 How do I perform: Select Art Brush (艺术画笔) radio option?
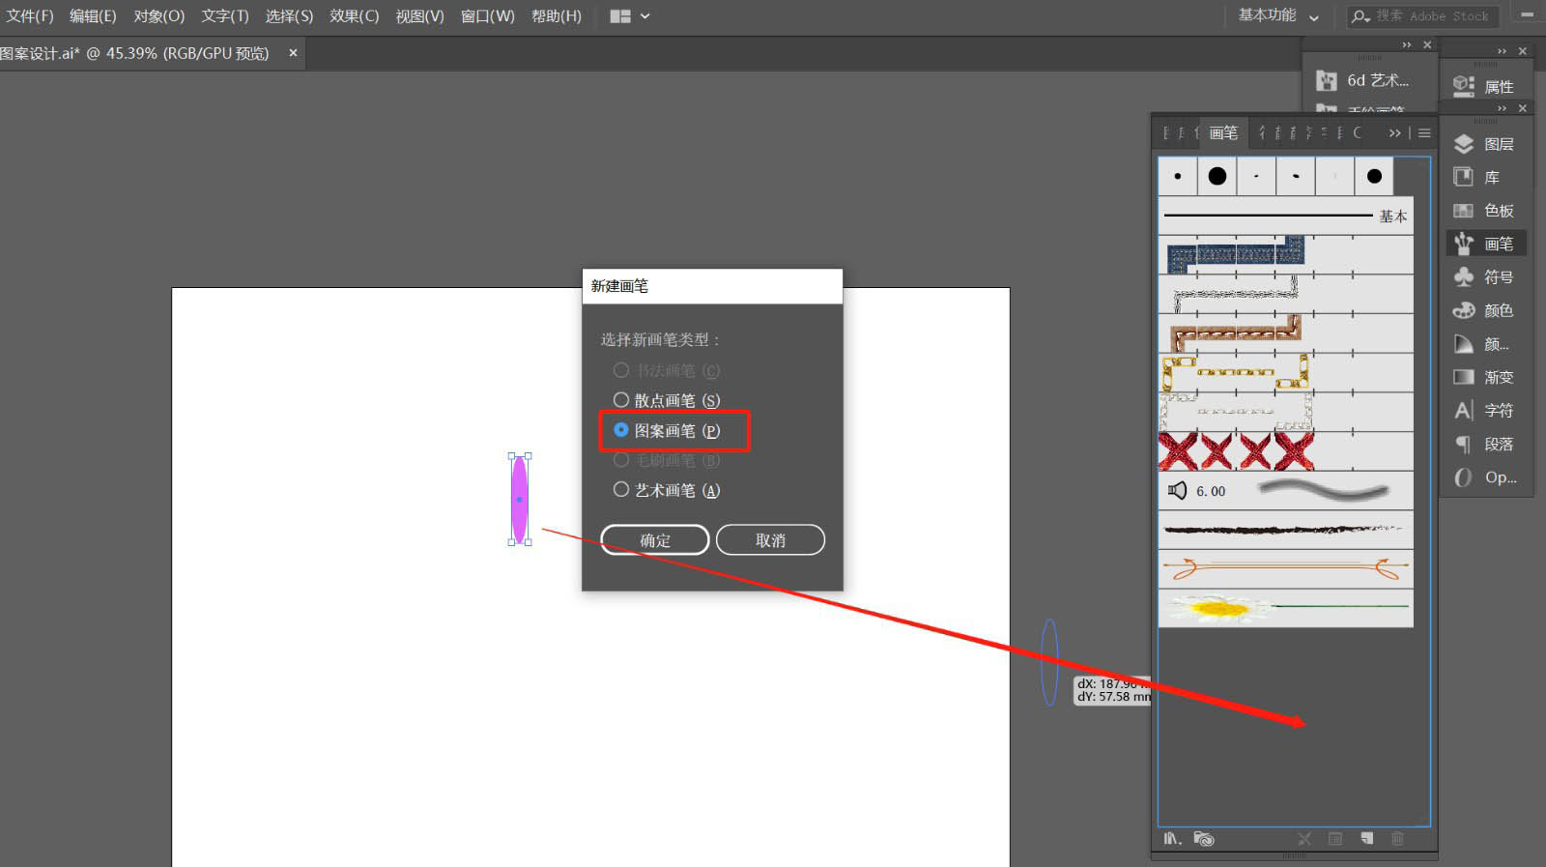coord(621,489)
